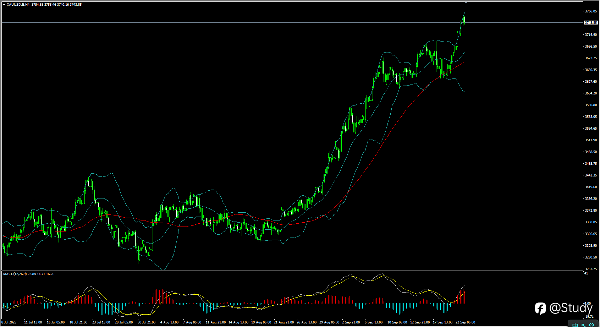This screenshot has height=327, width=600.
Task: Click the 16 Jul 05:00 time label
Action: (x=56, y=322)
